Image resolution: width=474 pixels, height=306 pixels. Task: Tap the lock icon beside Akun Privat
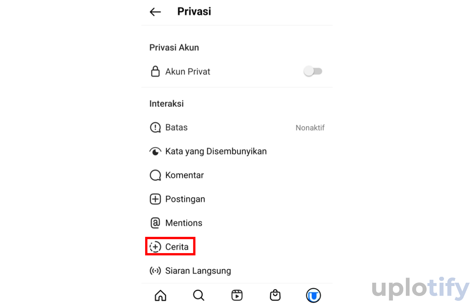[155, 71]
